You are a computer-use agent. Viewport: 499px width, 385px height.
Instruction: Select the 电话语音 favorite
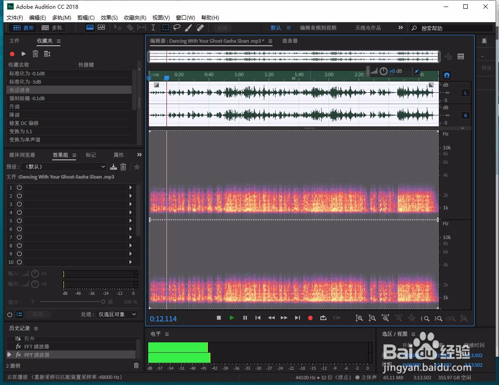pos(69,90)
